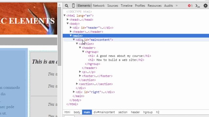Image resolution: width=209 pixels, height=117 pixels.
Task: Click hgroup in the breadcrumb bar
Action: pos(148,112)
